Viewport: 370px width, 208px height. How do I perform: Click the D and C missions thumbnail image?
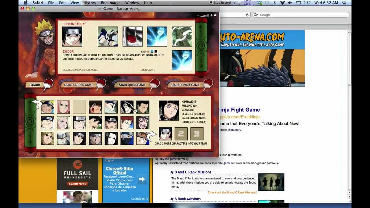(271, 182)
